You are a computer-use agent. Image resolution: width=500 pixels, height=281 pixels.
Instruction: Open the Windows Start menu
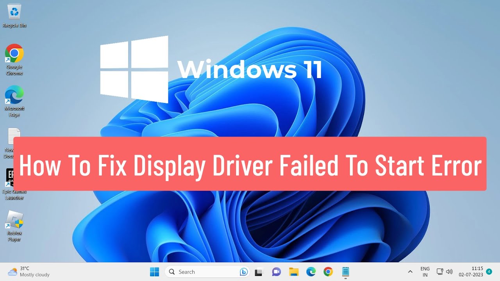click(x=155, y=272)
